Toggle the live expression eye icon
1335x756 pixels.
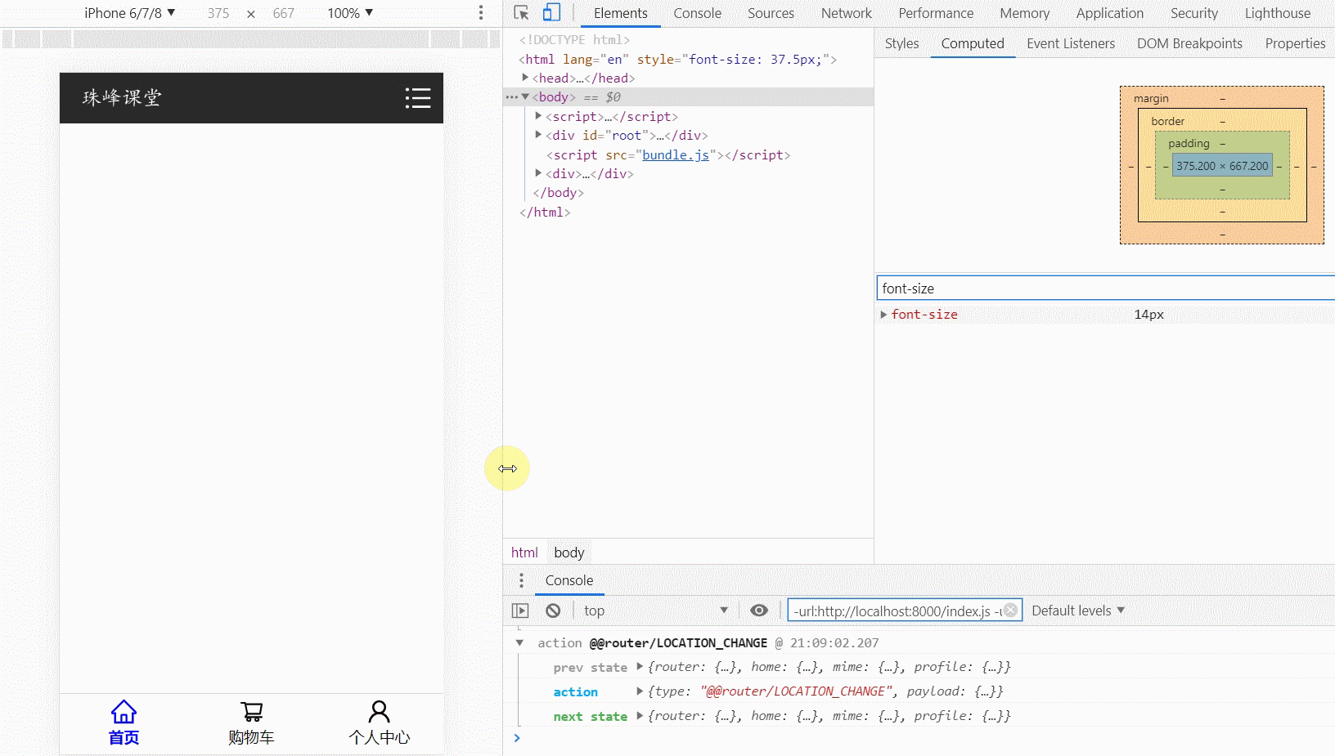click(759, 611)
